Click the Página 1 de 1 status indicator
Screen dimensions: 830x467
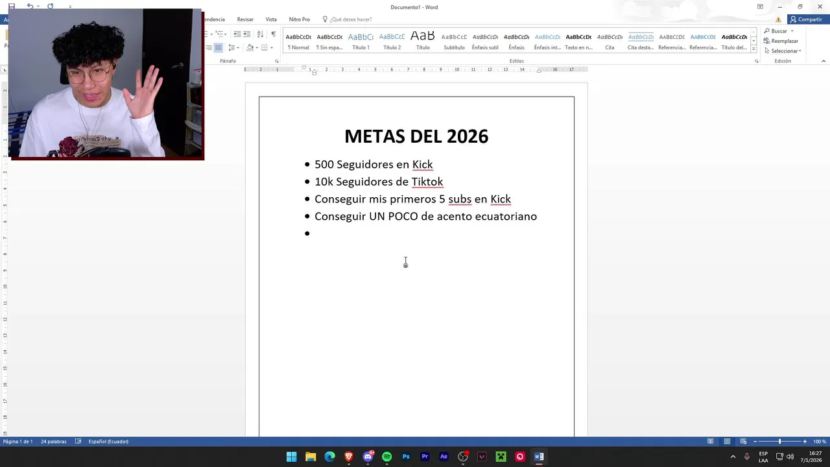click(18, 442)
